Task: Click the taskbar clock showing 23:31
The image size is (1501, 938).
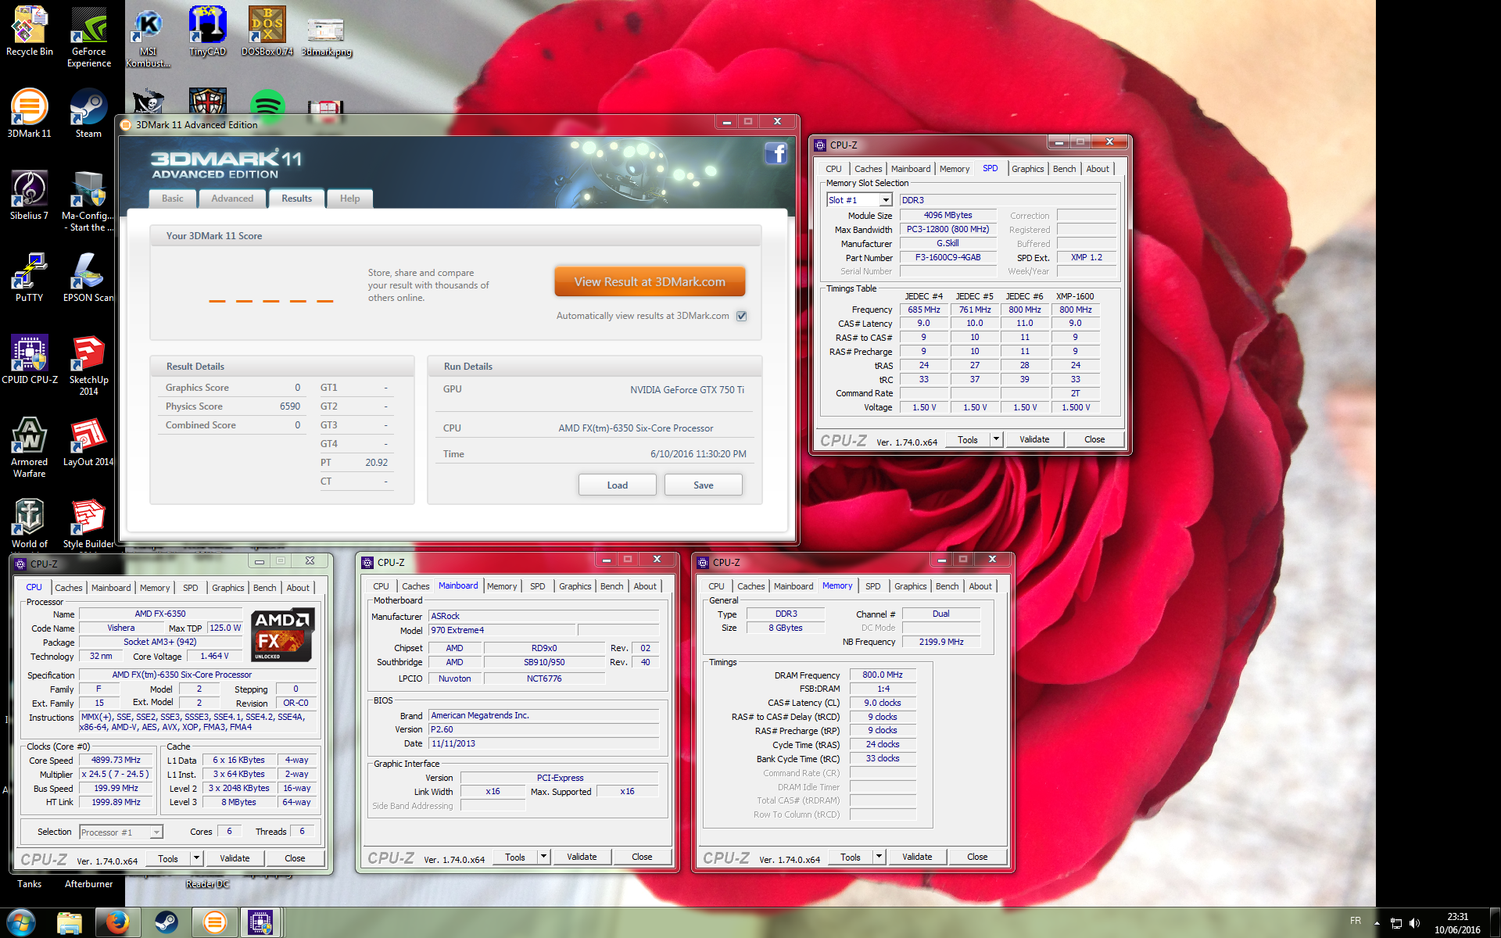Action: (x=1457, y=923)
